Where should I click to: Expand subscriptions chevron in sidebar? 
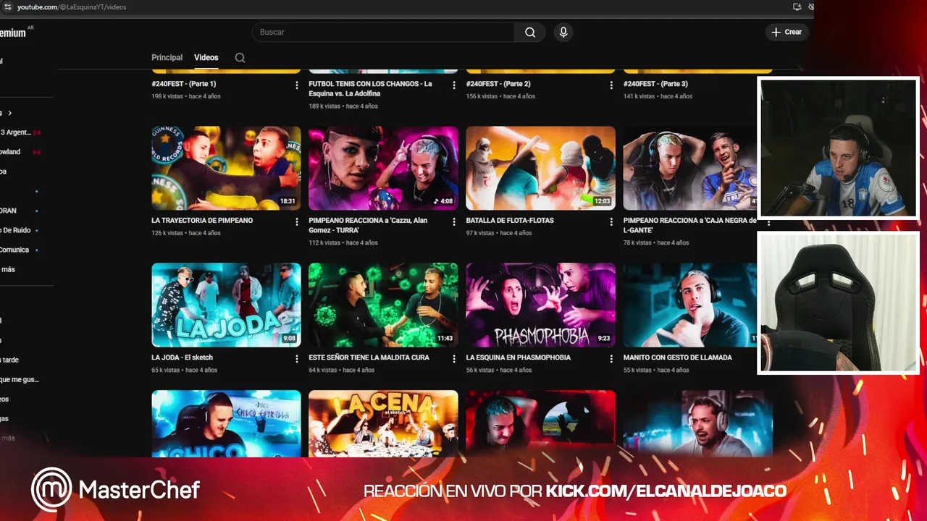10,113
